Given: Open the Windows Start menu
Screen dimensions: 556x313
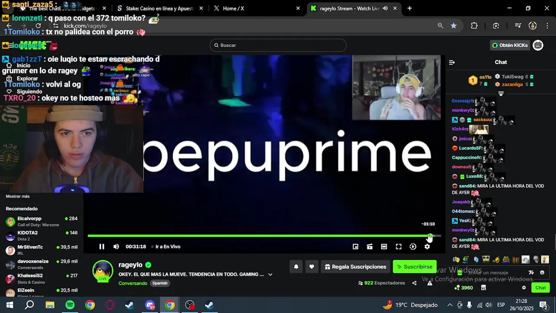Looking at the screenshot, I should (10, 305).
